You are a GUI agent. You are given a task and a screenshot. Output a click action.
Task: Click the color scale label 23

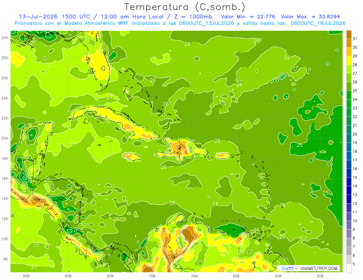click(355, 108)
